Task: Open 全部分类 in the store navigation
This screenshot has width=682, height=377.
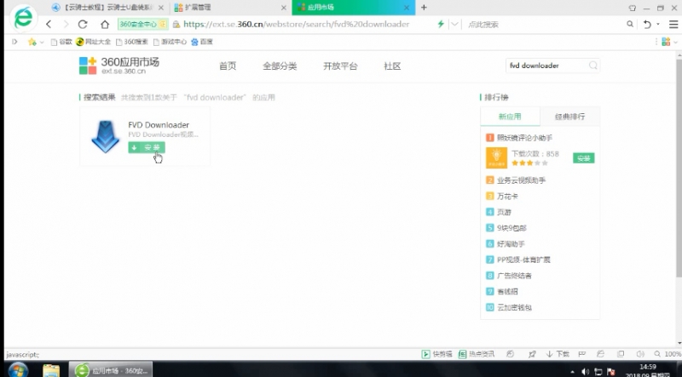Action: pos(280,66)
